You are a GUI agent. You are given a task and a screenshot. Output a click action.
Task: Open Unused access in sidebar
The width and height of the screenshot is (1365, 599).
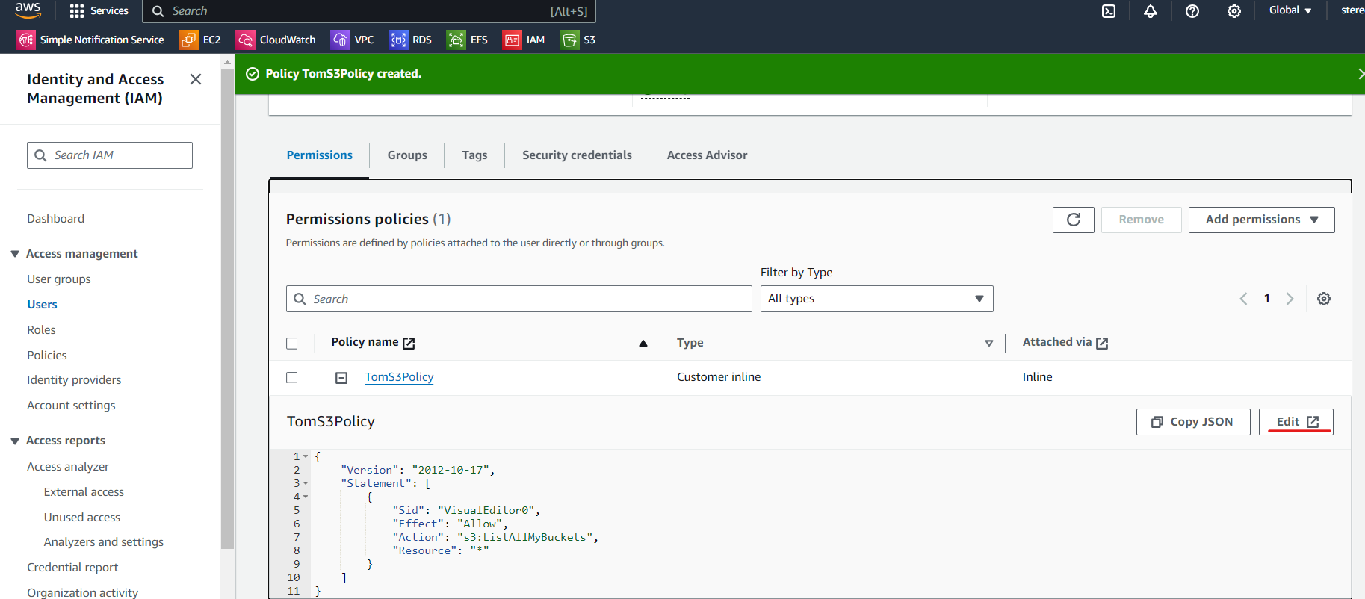tap(81, 518)
